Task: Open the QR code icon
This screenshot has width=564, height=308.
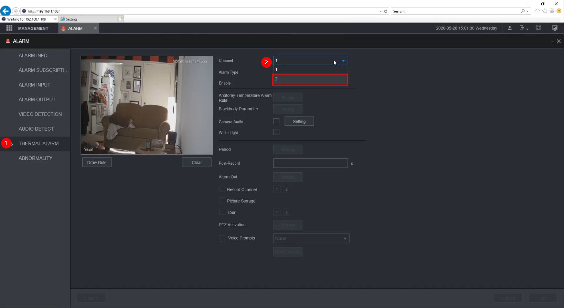Action: [x=538, y=28]
